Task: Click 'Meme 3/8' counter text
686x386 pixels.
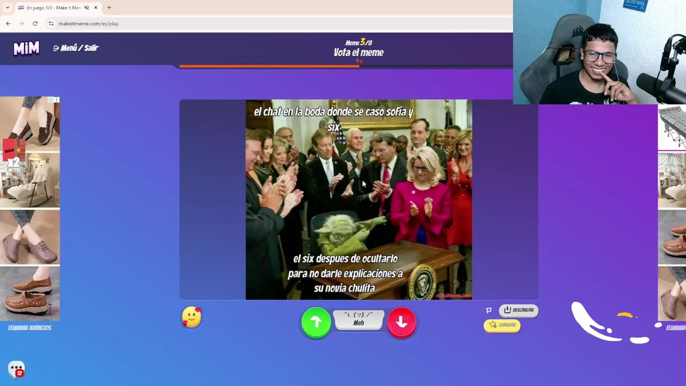Action: click(359, 42)
